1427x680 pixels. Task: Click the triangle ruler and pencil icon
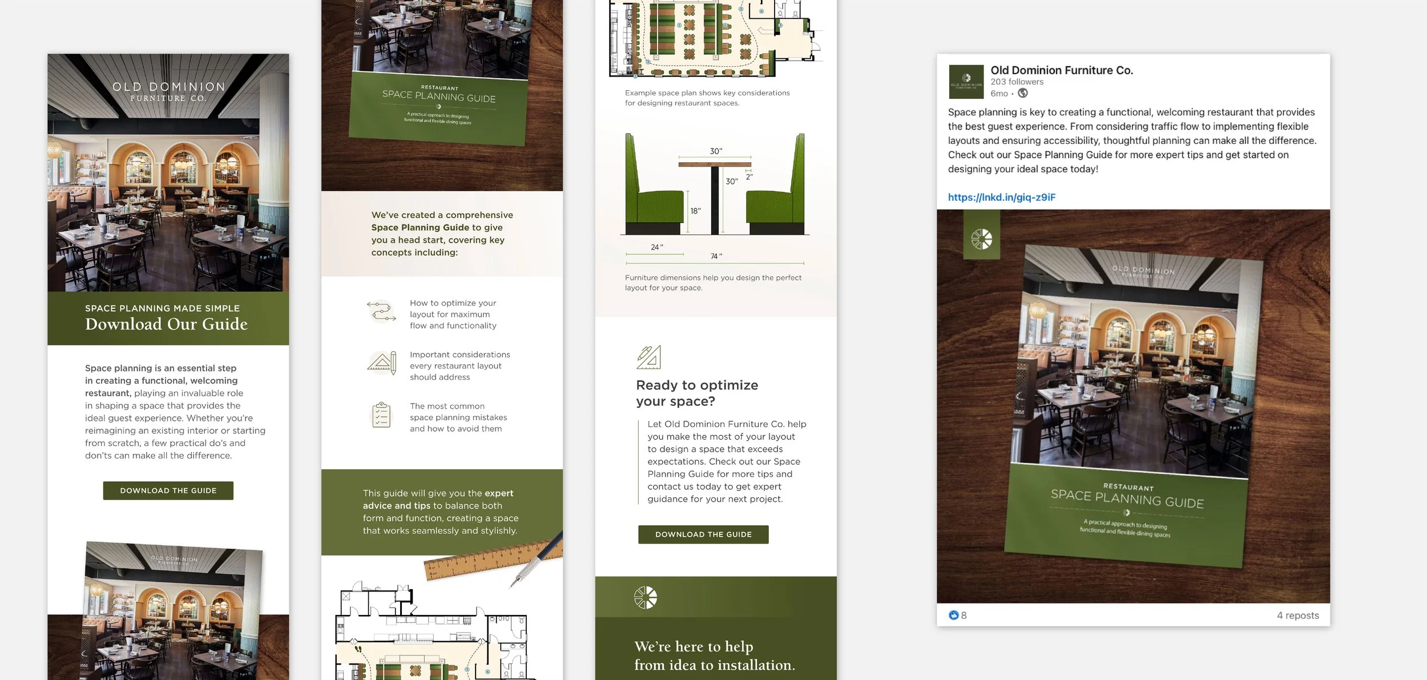tap(382, 363)
